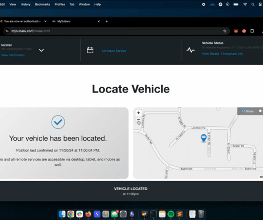
Task: Click the Fowler Plz label on map
Action: click(238, 146)
